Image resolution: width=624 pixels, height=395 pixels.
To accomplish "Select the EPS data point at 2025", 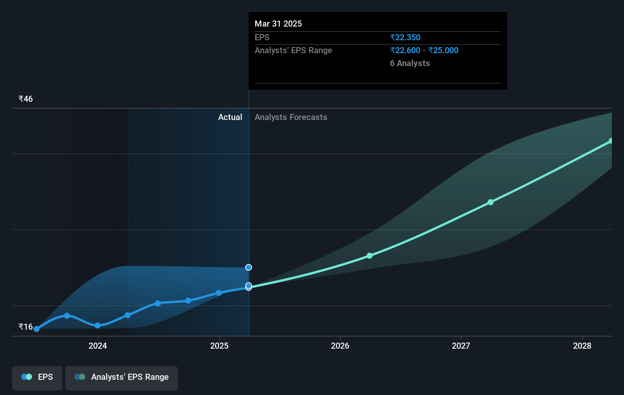I will pos(219,293).
